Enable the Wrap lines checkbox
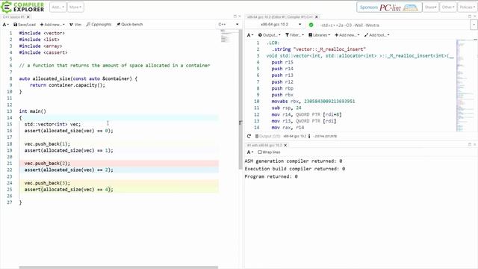 click(260, 152)
